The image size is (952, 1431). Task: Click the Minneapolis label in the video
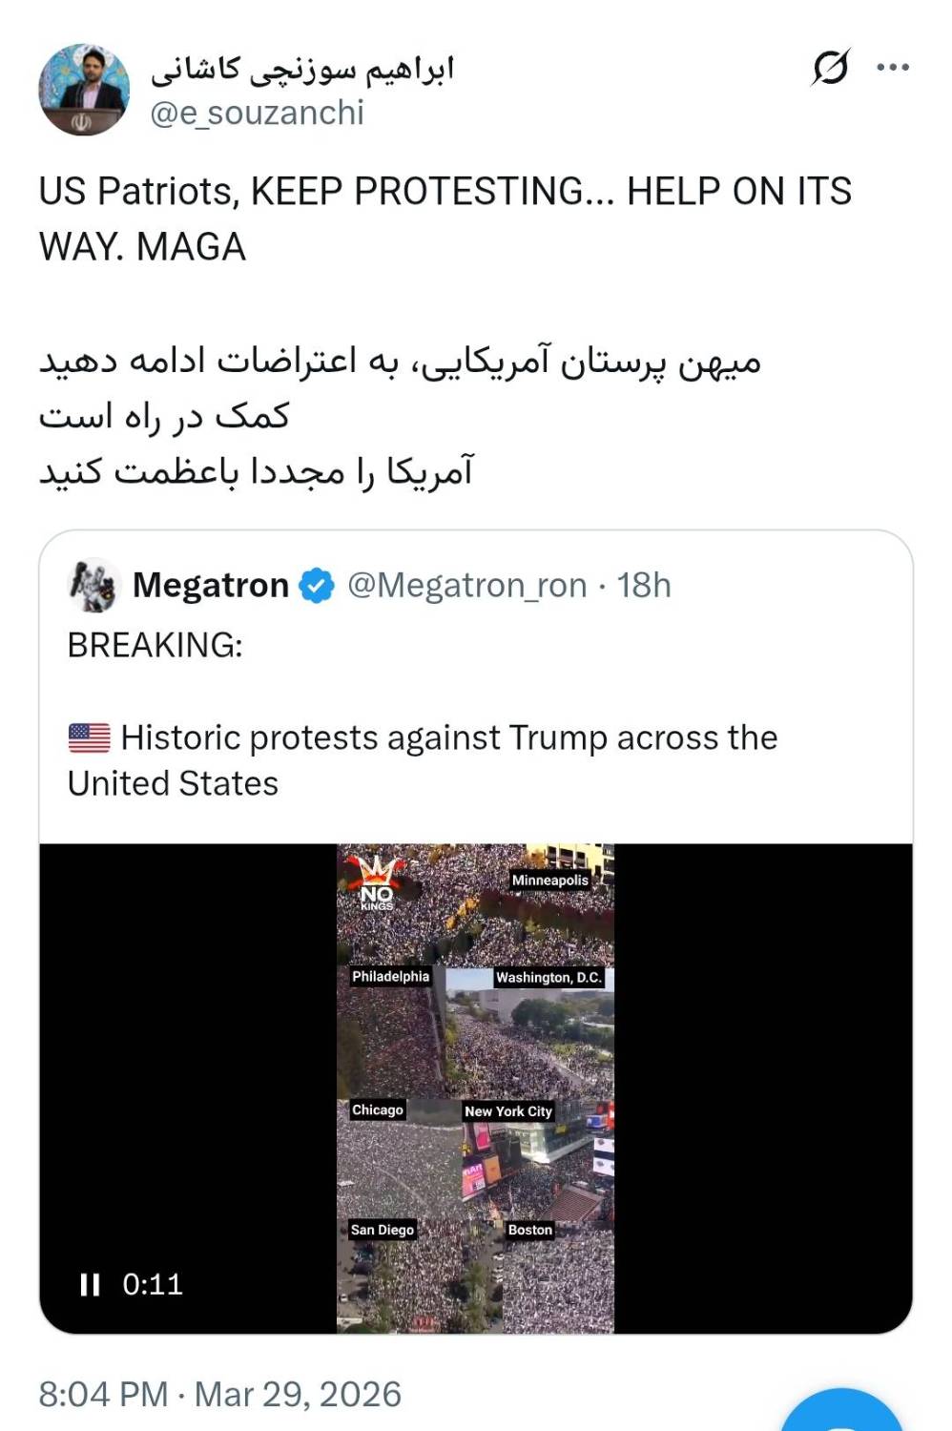click(549, 880)
